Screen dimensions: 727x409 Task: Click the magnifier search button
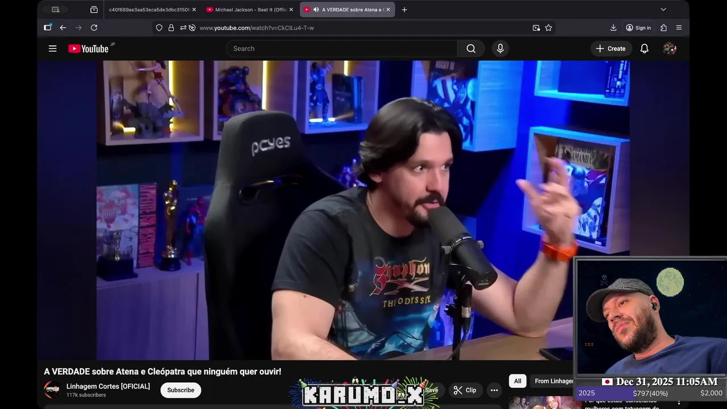point(471,49)
